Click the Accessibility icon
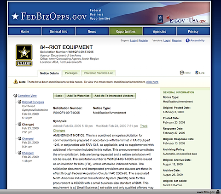 tap(187, 40)
